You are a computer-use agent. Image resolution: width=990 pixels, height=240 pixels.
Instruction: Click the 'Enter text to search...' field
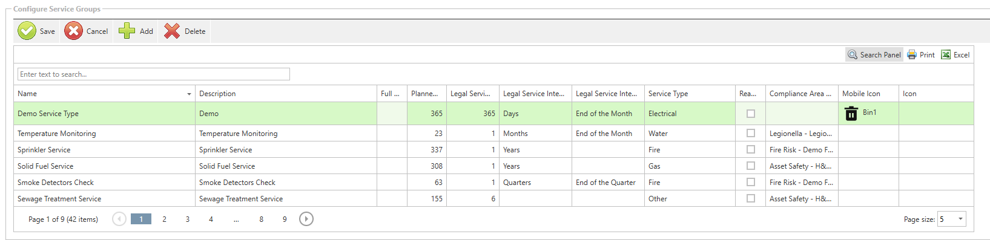[154, 74]
